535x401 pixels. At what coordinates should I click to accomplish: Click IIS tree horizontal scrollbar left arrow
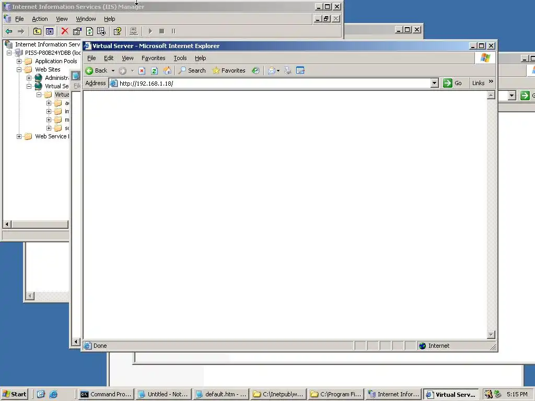pyautogui.click(x=7, y=225)
